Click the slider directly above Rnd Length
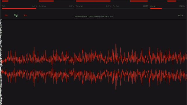This screenshot has width=187, height=105. (93, 1)
